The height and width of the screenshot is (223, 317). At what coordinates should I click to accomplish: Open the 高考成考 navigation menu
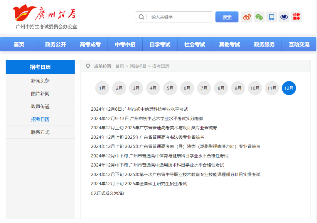tap(90, 44)
